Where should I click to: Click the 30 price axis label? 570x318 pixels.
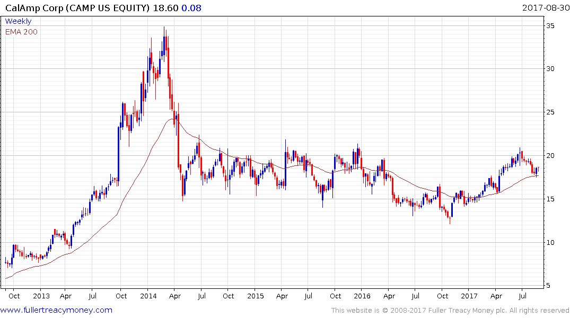[550, 69]
